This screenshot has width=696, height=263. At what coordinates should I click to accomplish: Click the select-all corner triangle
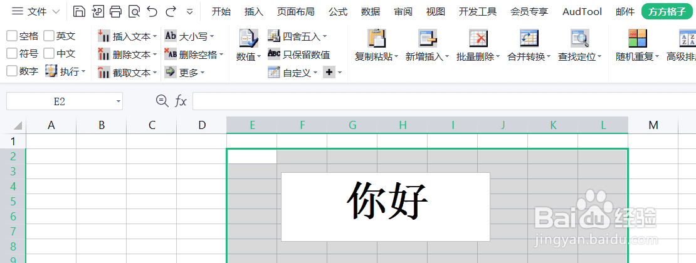[x=18, y=125]
